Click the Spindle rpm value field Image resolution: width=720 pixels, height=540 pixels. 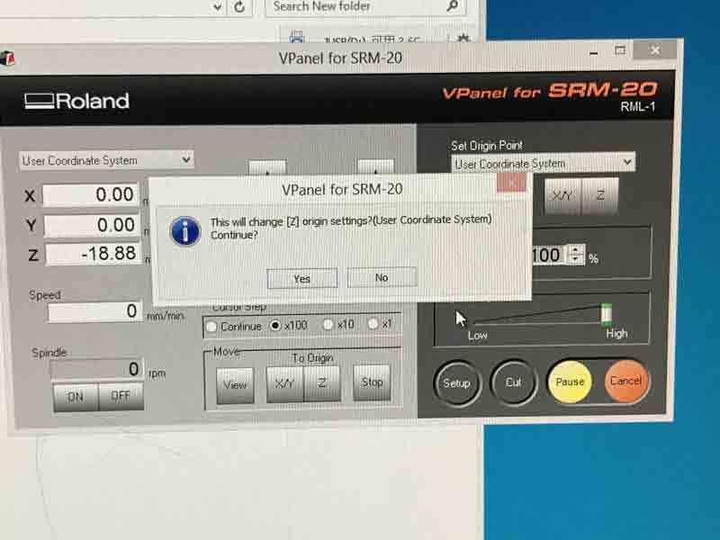[x=96, y=369]
